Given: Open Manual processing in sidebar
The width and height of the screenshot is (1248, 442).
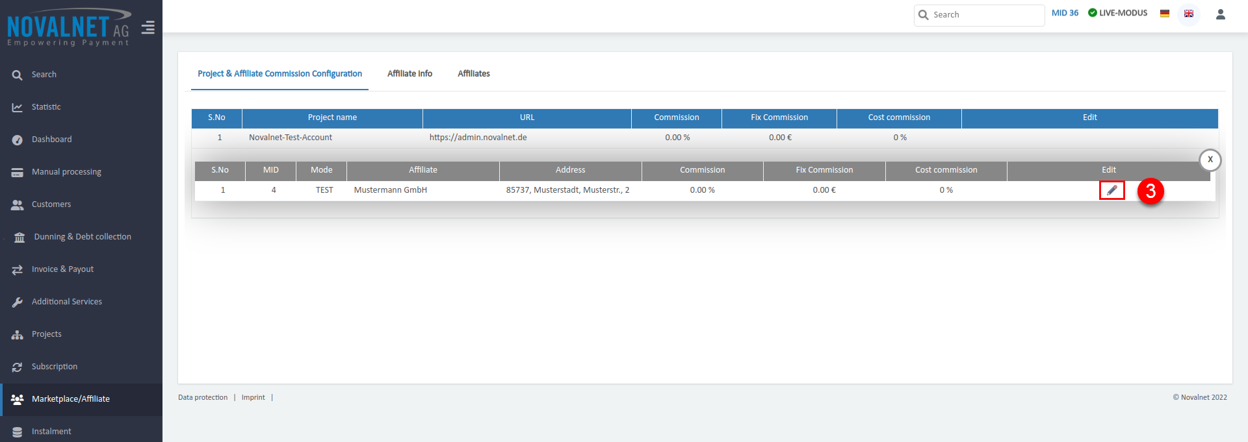Looking at the screenshot, I should [x=66, y=172].
